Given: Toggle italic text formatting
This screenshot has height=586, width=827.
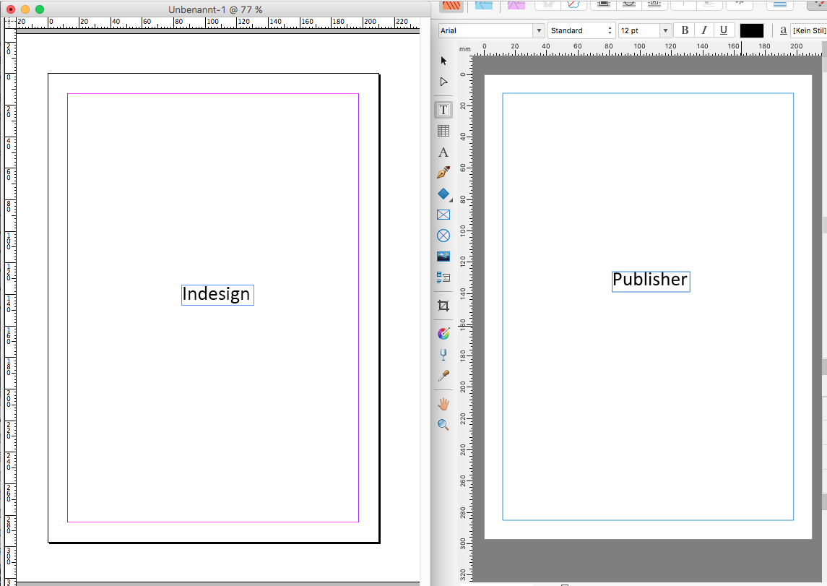Looking at the screenshot, I should pyautogui.click(x=704, y=30).
